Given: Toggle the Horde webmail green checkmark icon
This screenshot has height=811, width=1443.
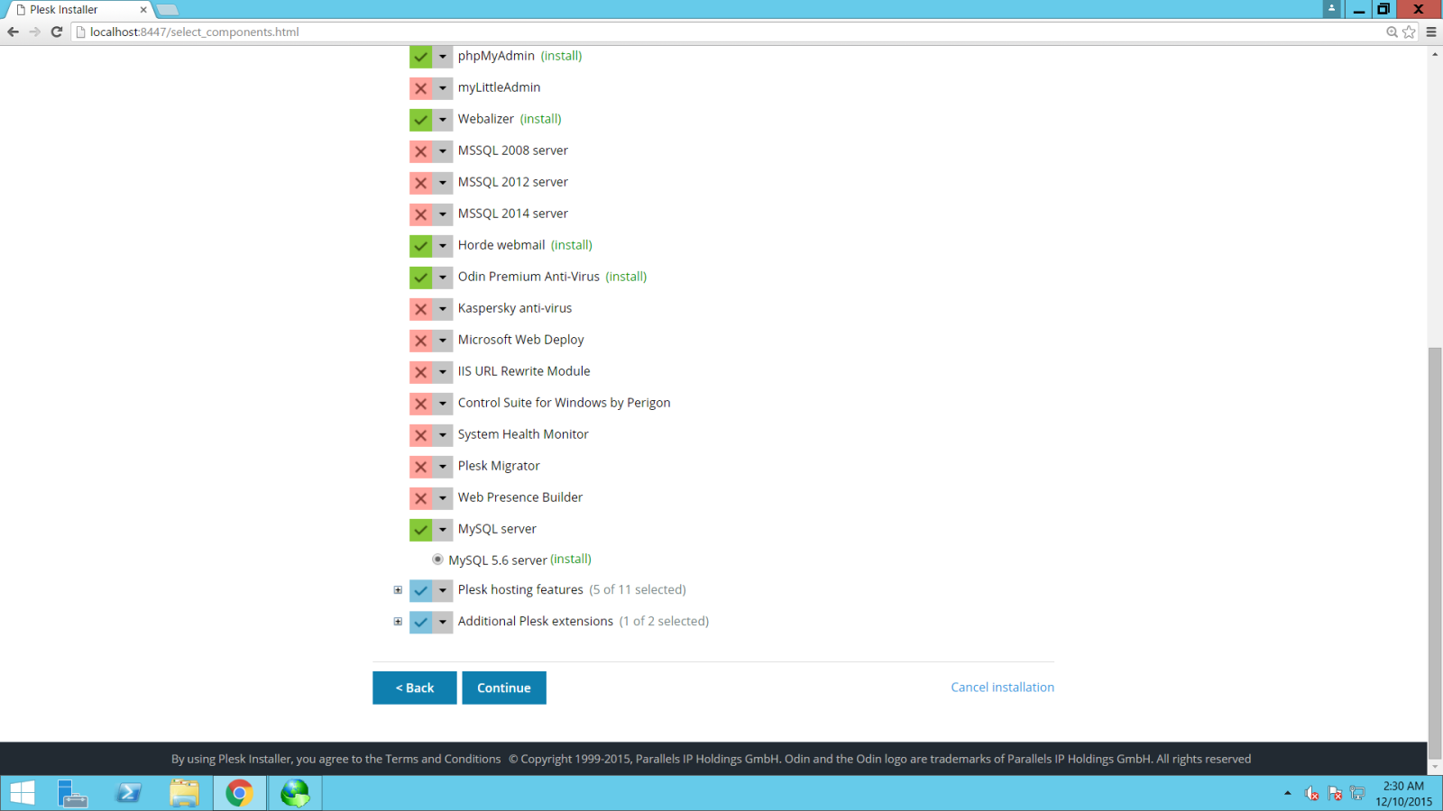Looking at the screenshot, I should click(420, 246).
